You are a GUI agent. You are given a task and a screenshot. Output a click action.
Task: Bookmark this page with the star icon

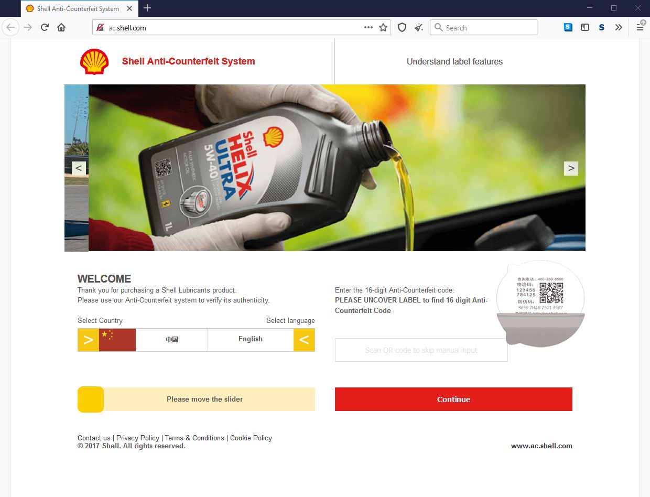383,27
